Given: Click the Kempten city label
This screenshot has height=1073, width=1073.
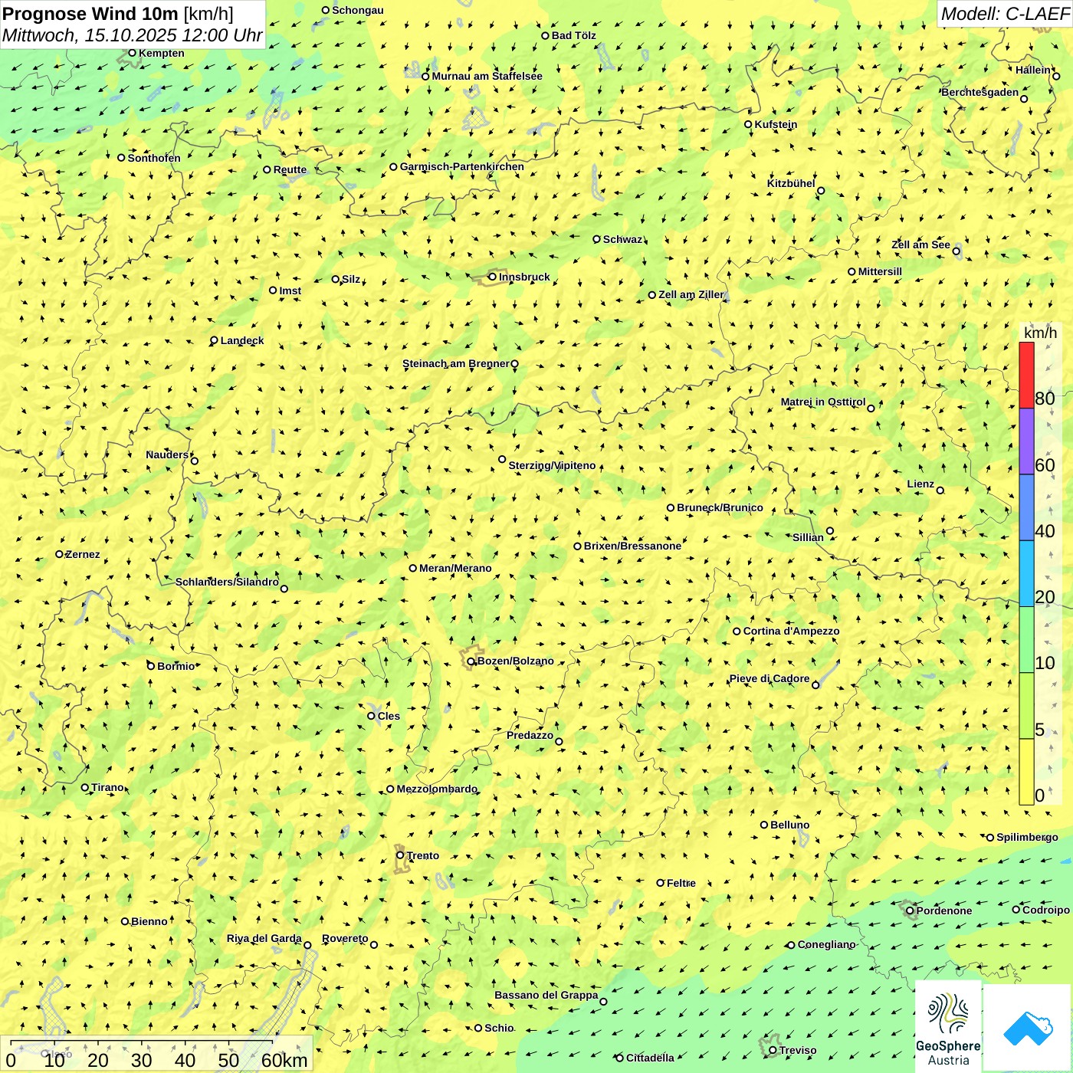Looking at the screenshot, I should (162, 53).
